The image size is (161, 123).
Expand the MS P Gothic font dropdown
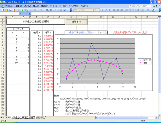[x=92, y=10]
